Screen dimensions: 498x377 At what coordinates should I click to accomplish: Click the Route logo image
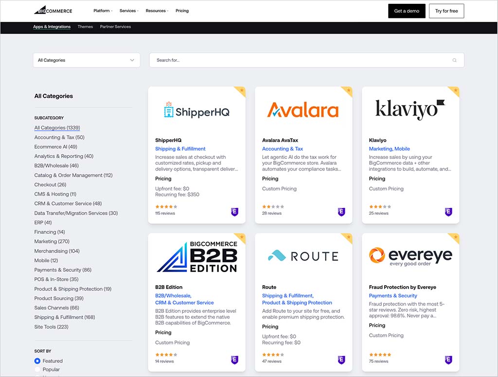303,256
